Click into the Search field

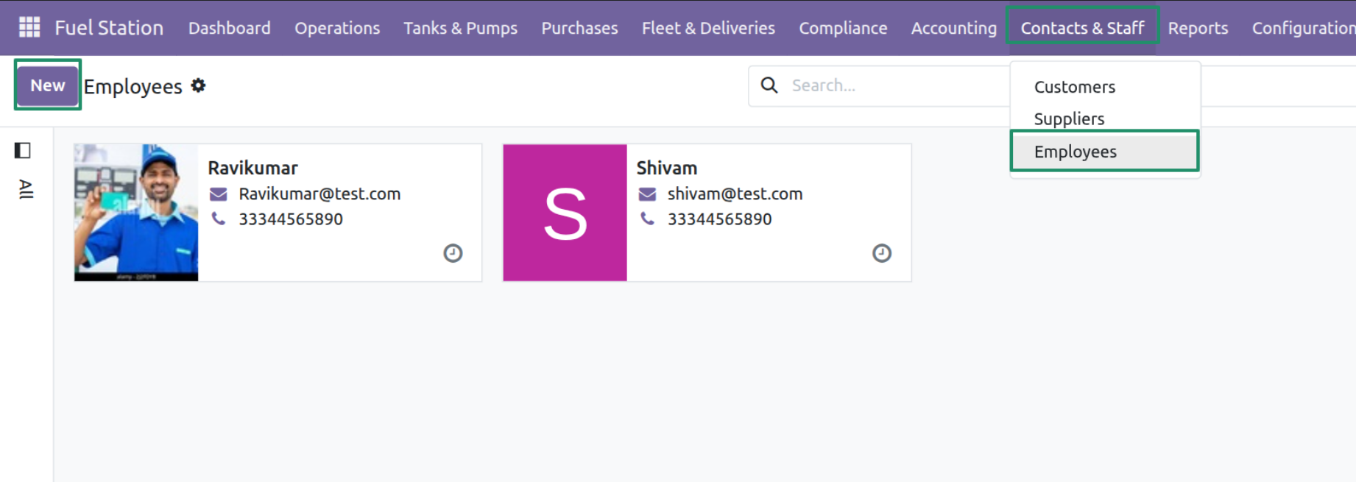[898, 85]
